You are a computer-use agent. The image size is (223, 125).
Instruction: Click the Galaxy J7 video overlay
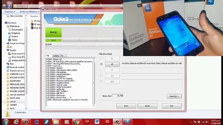(173, 28)
